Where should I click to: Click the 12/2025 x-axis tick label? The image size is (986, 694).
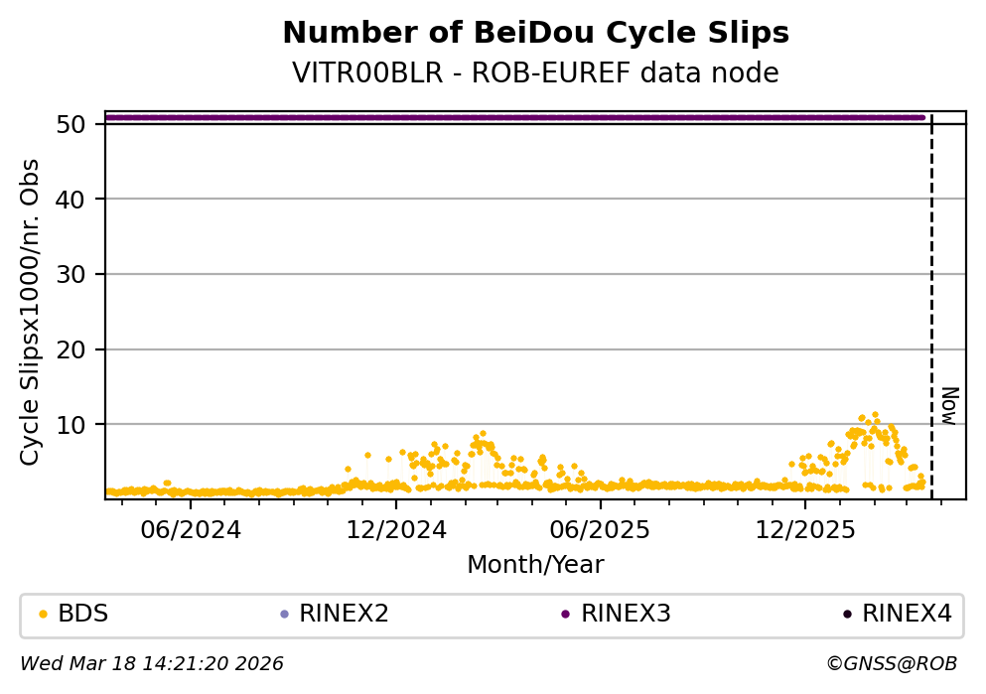803,529
